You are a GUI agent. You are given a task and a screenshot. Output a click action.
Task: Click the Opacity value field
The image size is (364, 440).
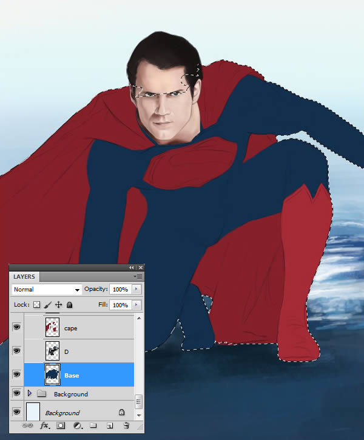[x=121, y=289]
